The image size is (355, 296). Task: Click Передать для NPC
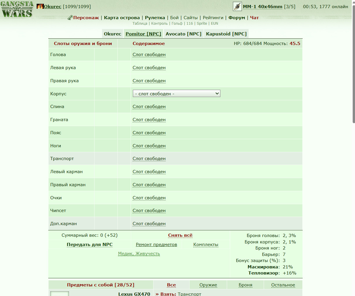pos(90,245)
